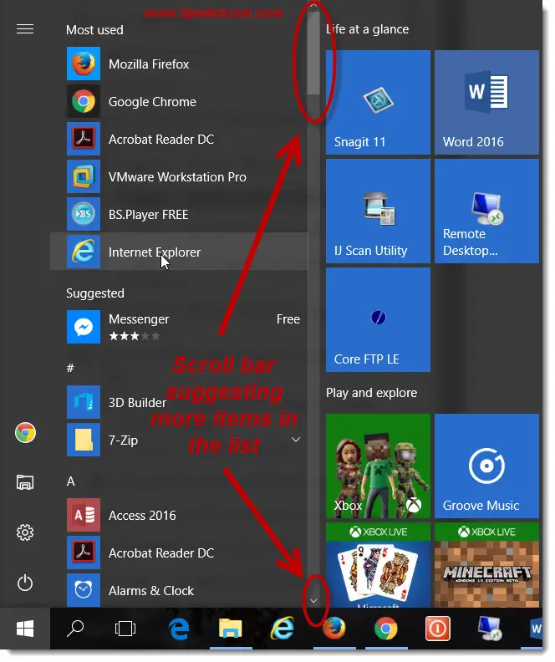555x662 pixels.
Task: Open the Word 2016 tile
Action: click(487, 102)
